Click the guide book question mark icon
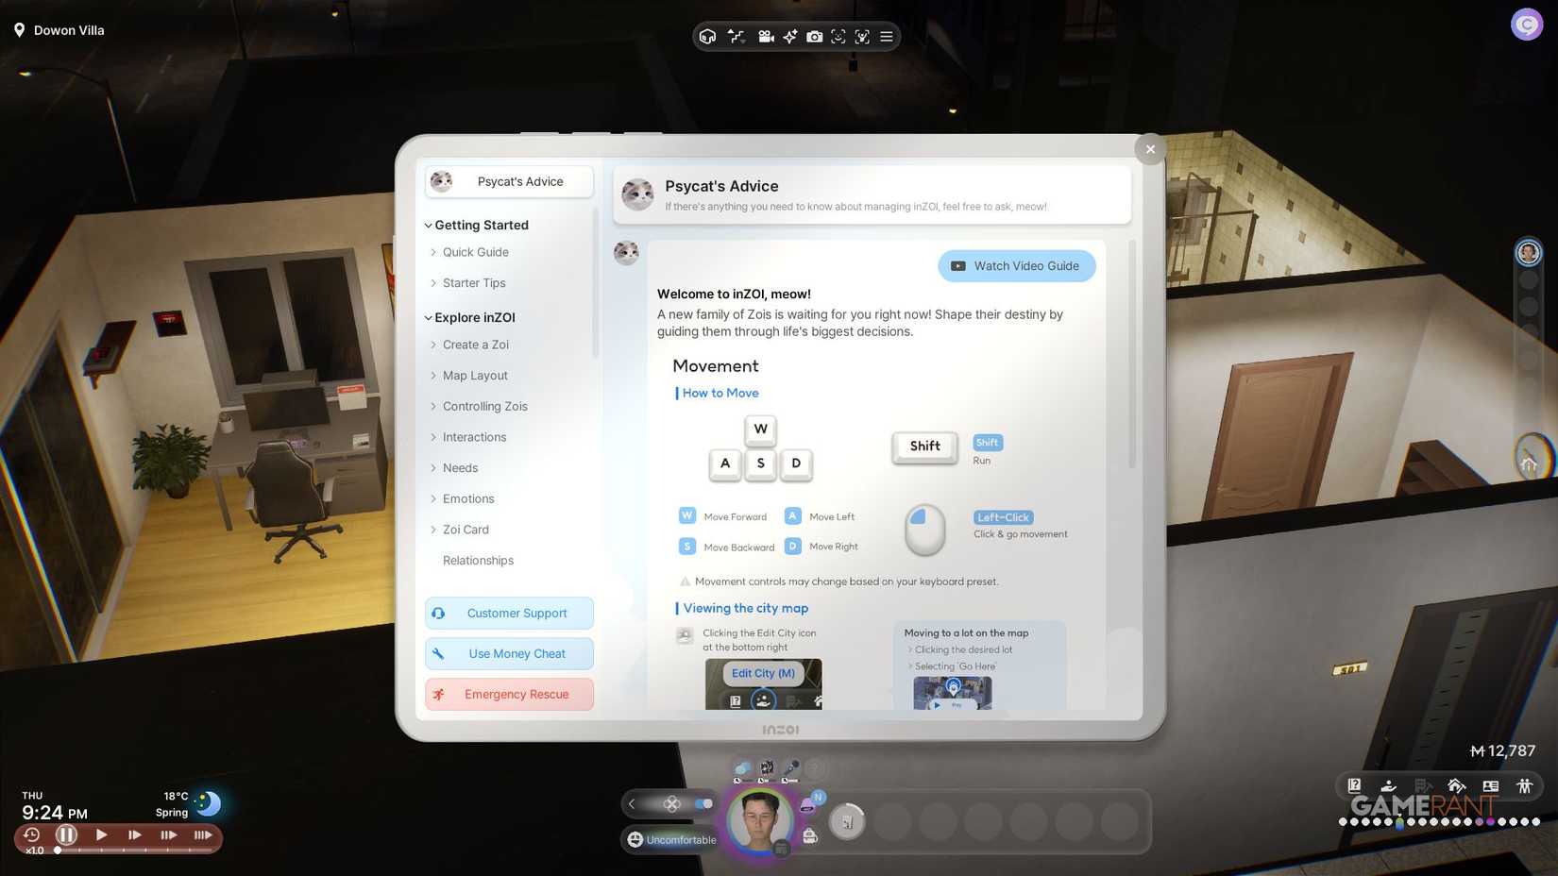Viewport: 1558px width, 876px height. click(x=1354, y=785)
